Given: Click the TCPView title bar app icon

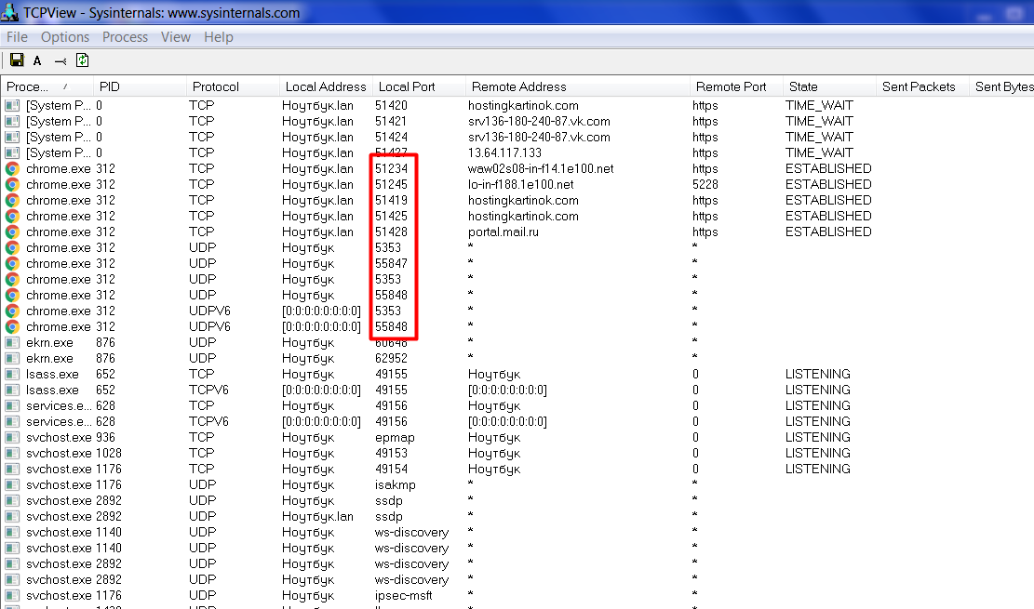Looking at the screenshot, I should 10,12.
